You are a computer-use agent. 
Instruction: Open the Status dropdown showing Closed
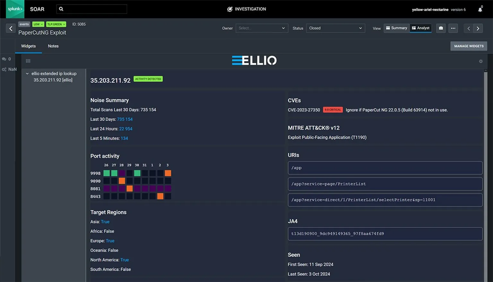[335, 28]
